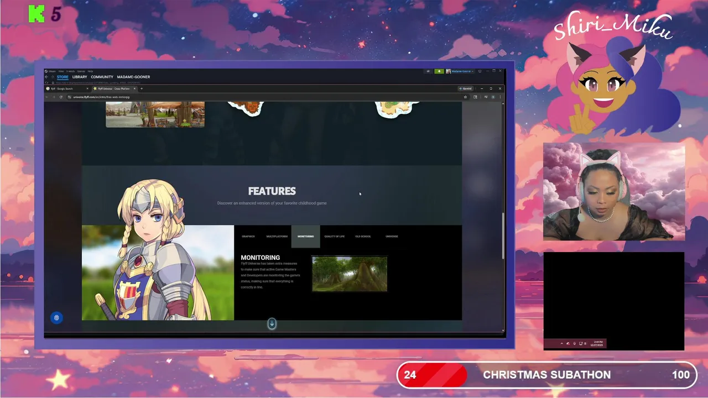Select the GRAPHICS feature tab
This screenshot has width=708, height=398.
tap(248, 237)
